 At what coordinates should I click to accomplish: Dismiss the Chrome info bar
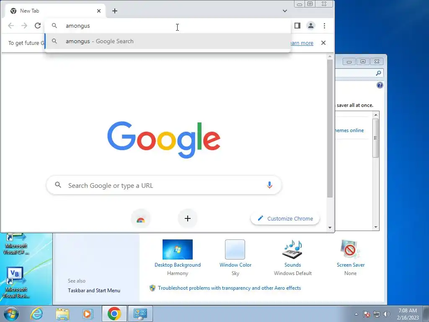click(x=323, y=43)
